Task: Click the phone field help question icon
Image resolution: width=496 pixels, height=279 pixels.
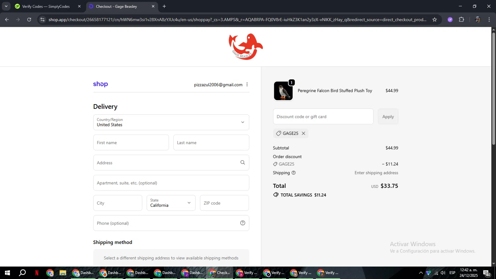Action: click(243, 223)
